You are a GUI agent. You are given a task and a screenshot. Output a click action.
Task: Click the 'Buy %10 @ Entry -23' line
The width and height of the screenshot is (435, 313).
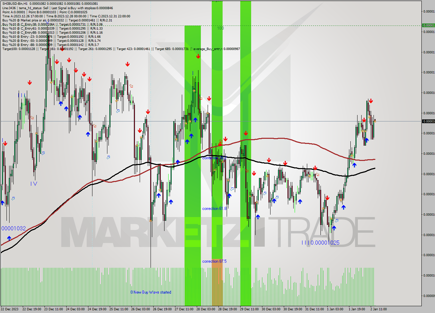(x=51, y=36)
